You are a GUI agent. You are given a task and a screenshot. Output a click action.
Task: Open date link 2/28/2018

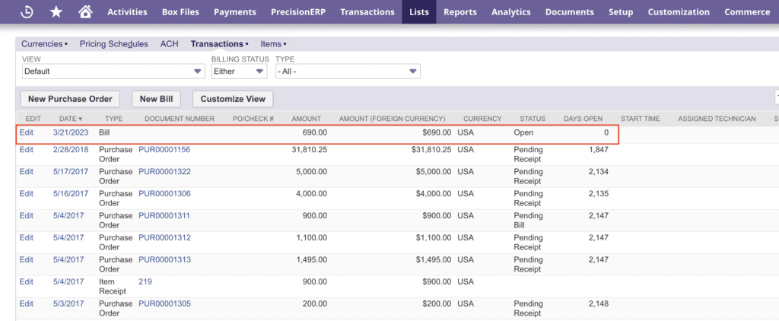[71, 150]
